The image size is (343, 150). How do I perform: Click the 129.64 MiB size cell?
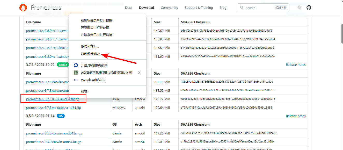tap(162, 108)
